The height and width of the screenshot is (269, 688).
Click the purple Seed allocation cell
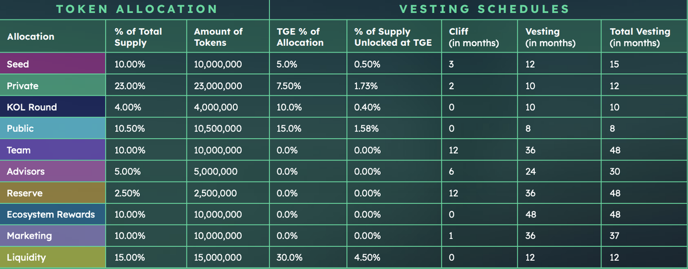53,65
